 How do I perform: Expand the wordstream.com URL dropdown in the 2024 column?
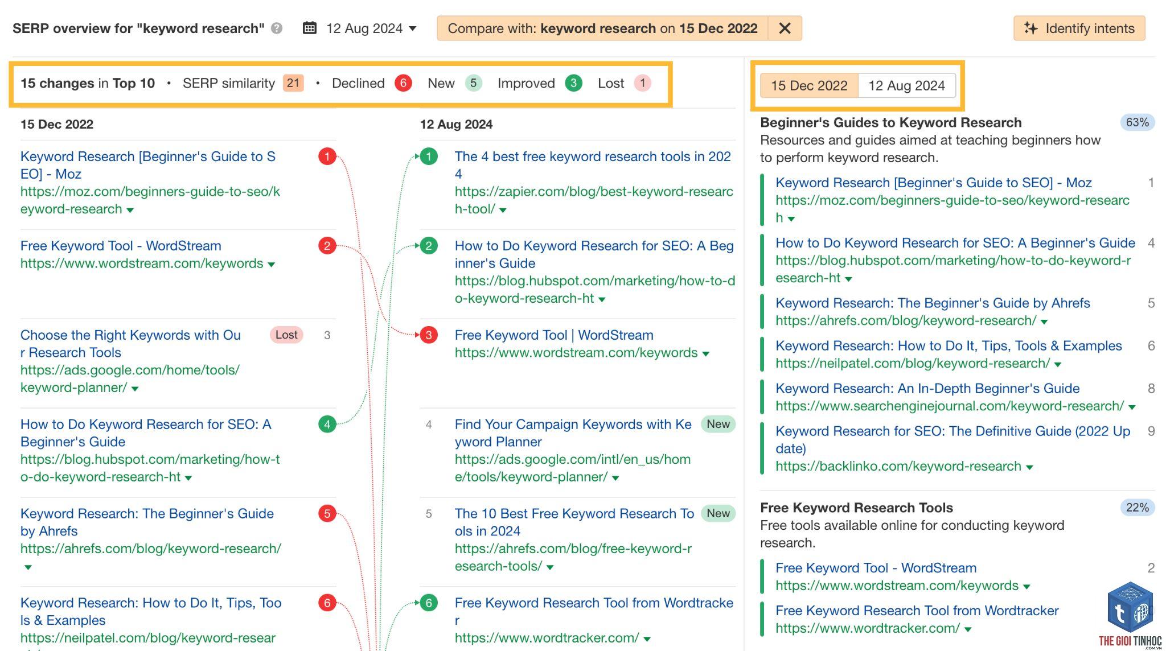[706, 354]
